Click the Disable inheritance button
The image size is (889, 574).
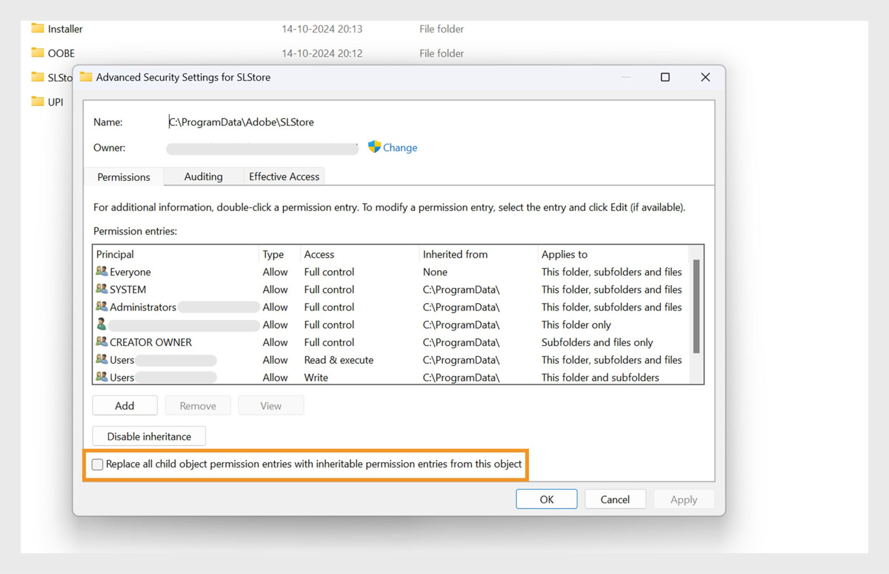pyautogui.click(x=148, y=436)
